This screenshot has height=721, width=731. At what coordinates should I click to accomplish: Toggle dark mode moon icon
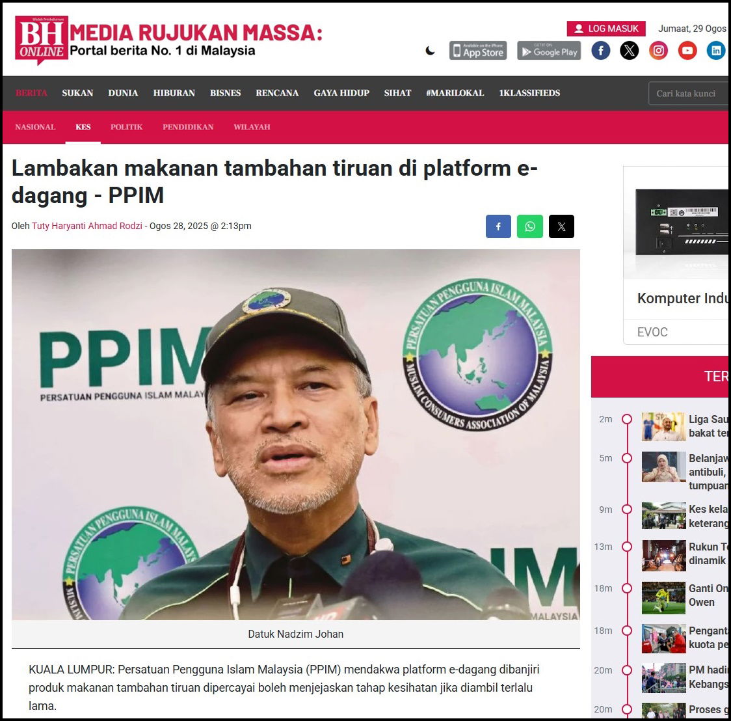click(x=430, y=51)
